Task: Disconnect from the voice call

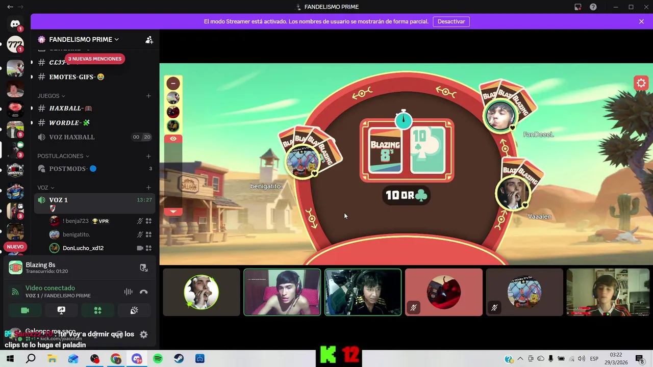Action: pos(143,292)
